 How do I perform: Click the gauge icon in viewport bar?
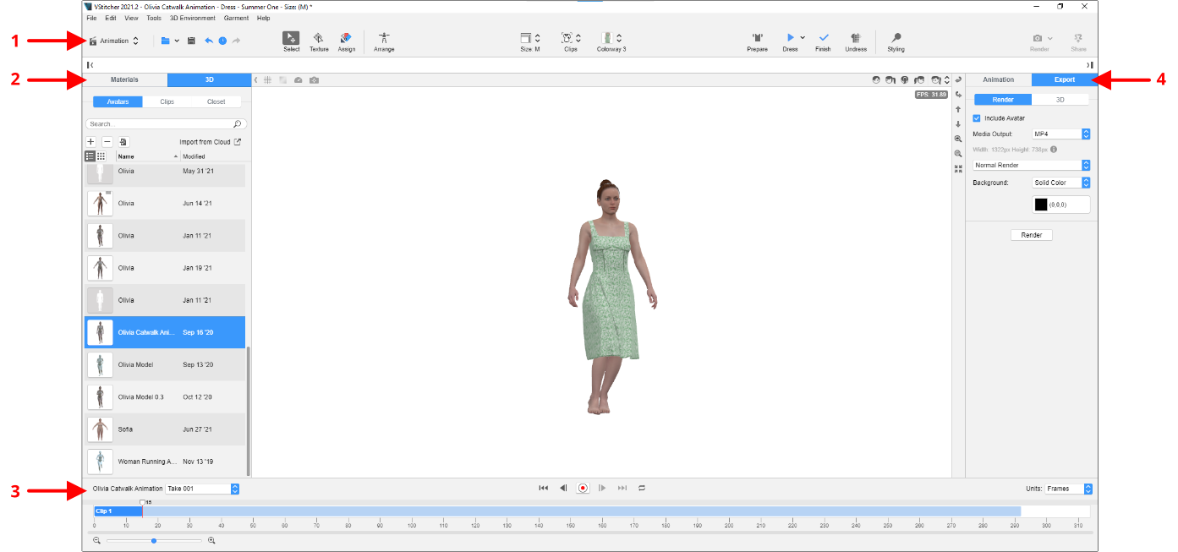(299, 79)
